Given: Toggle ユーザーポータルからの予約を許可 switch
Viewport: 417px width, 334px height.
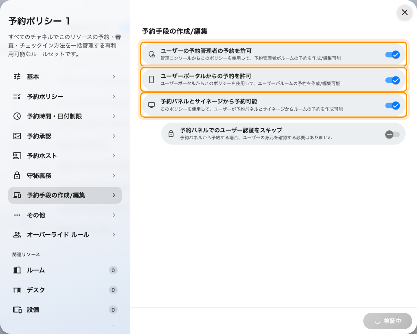Looking at the screenshot, I should [393, 80].
